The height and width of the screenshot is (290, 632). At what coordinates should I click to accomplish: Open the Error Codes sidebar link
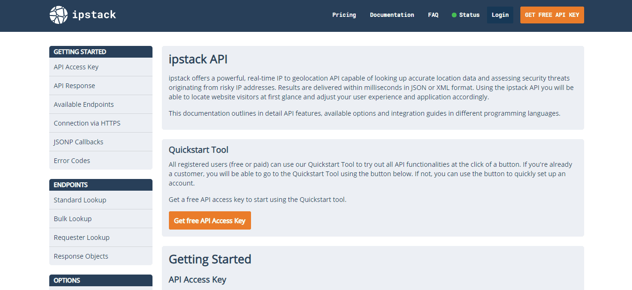[x=101, y=161]
